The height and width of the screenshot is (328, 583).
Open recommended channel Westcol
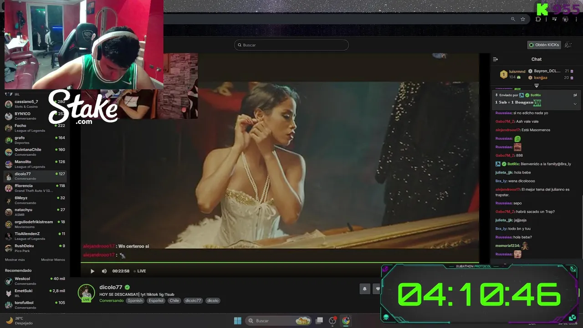[x=35, y=281]
